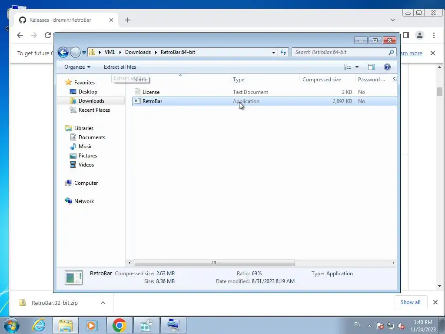Toggle Chrome side panel icon
The height and width of the screenshot is (334, 445).
[x=406, y=35]
